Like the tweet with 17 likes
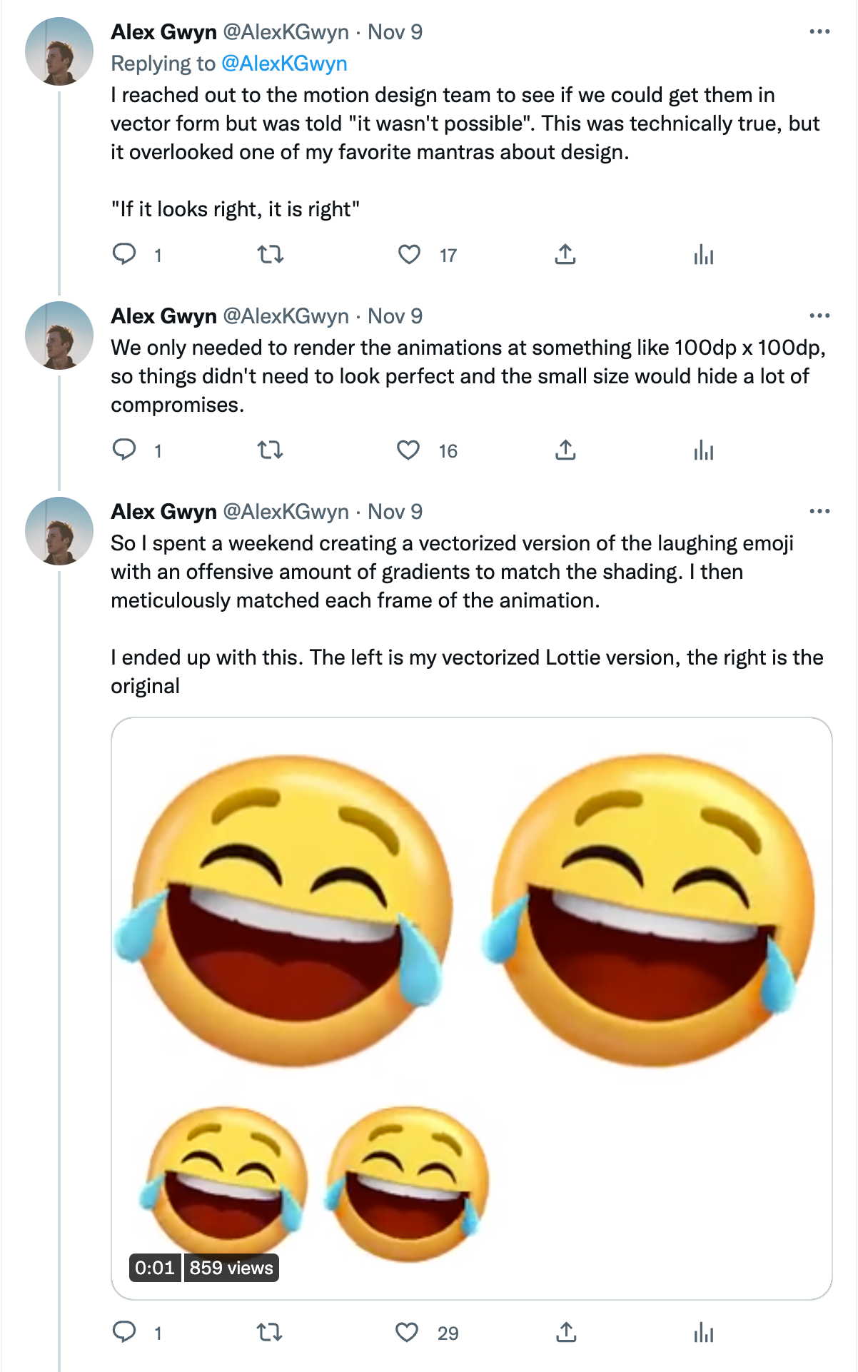 pos(409,254)
